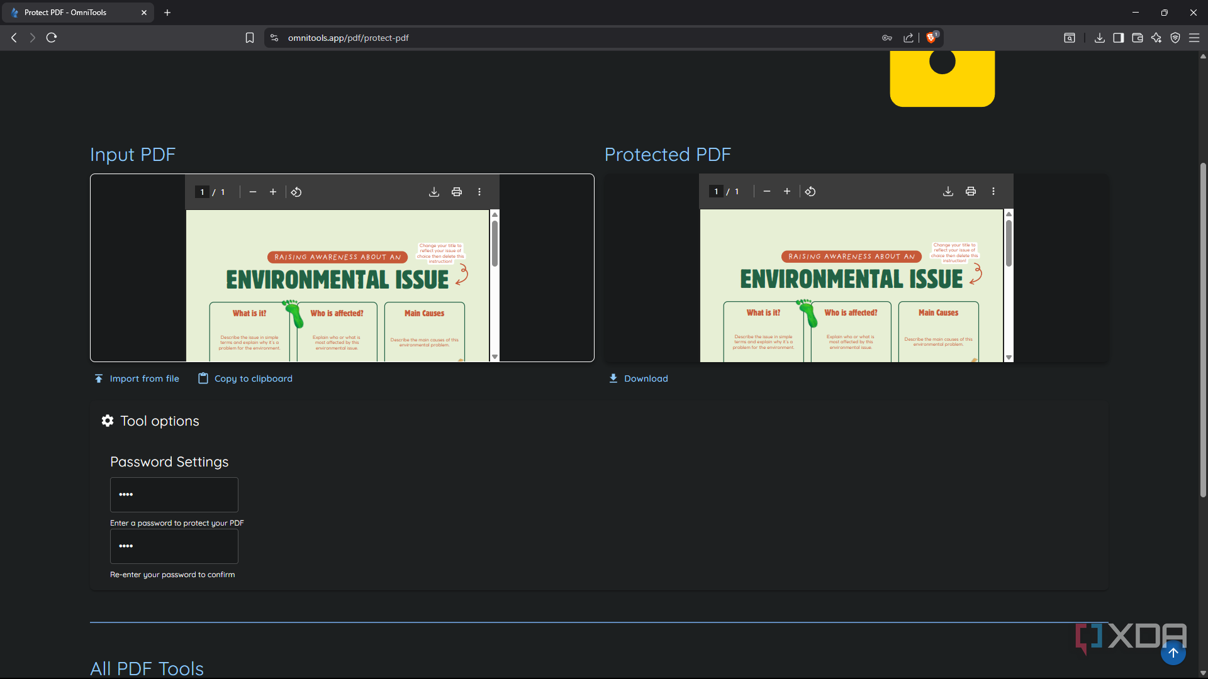The width and height of the screenshot is (1208, 679).
Task: Download icon in Protected PDF viewer toolbar
Action: coord(948,192)
